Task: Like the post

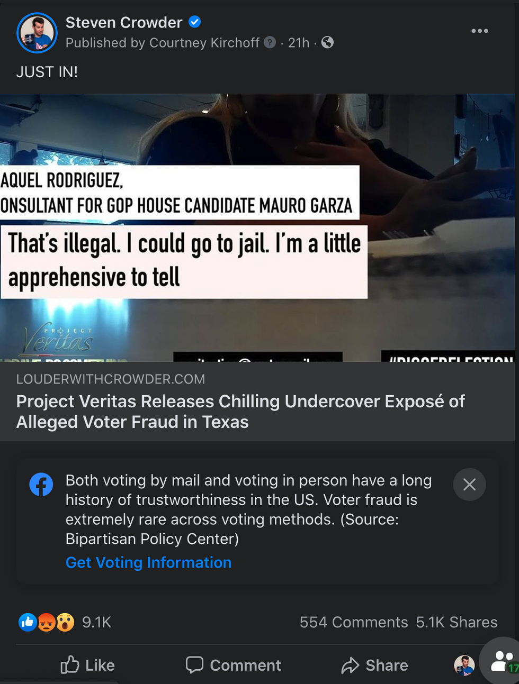Action: (87, 665)
